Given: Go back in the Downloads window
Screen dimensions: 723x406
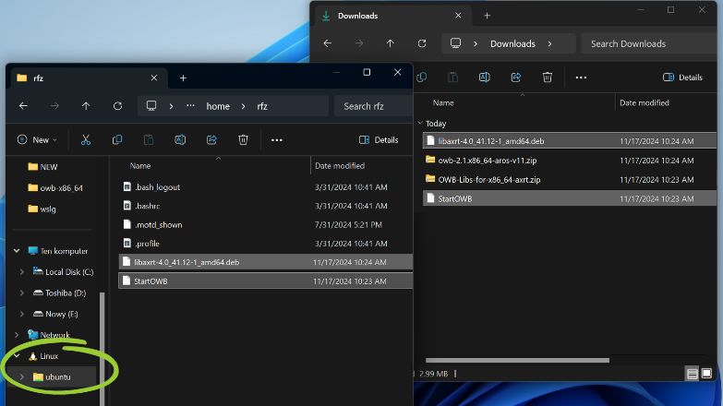Looking at the screenshot, I should click(328, 43).
